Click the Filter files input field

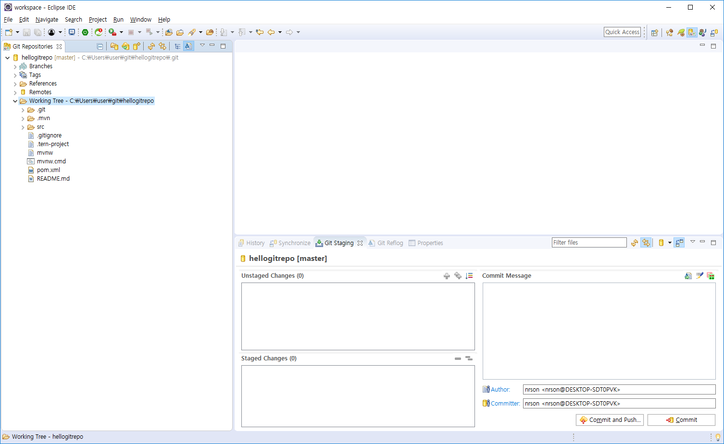589,243
